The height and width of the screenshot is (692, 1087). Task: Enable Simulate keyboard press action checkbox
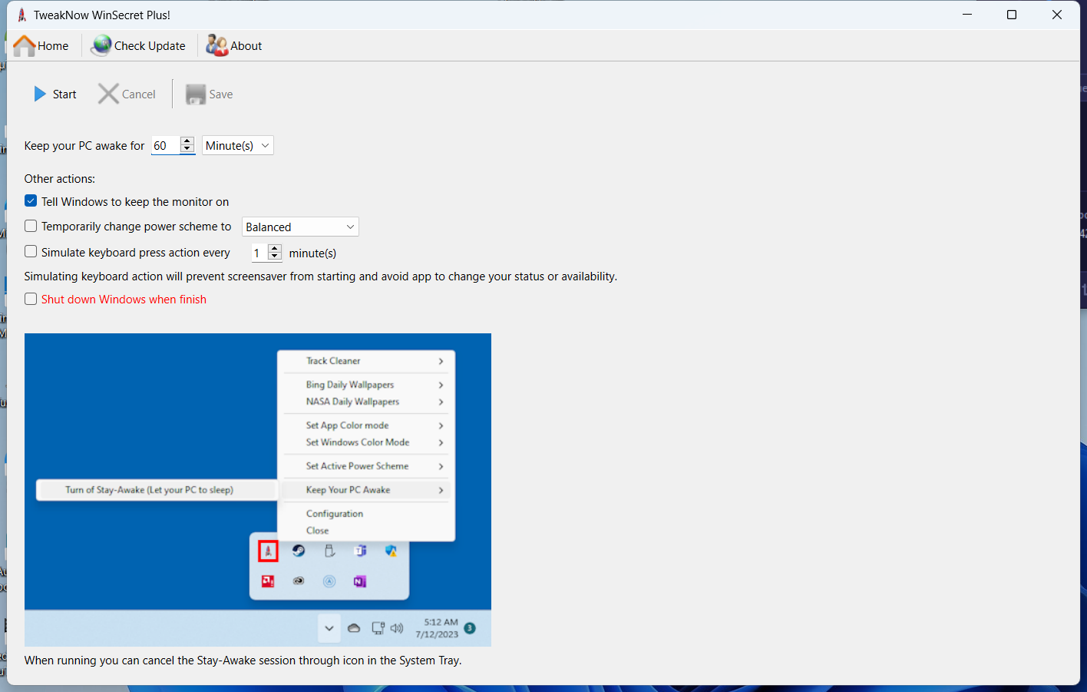(x=31, y=252)
